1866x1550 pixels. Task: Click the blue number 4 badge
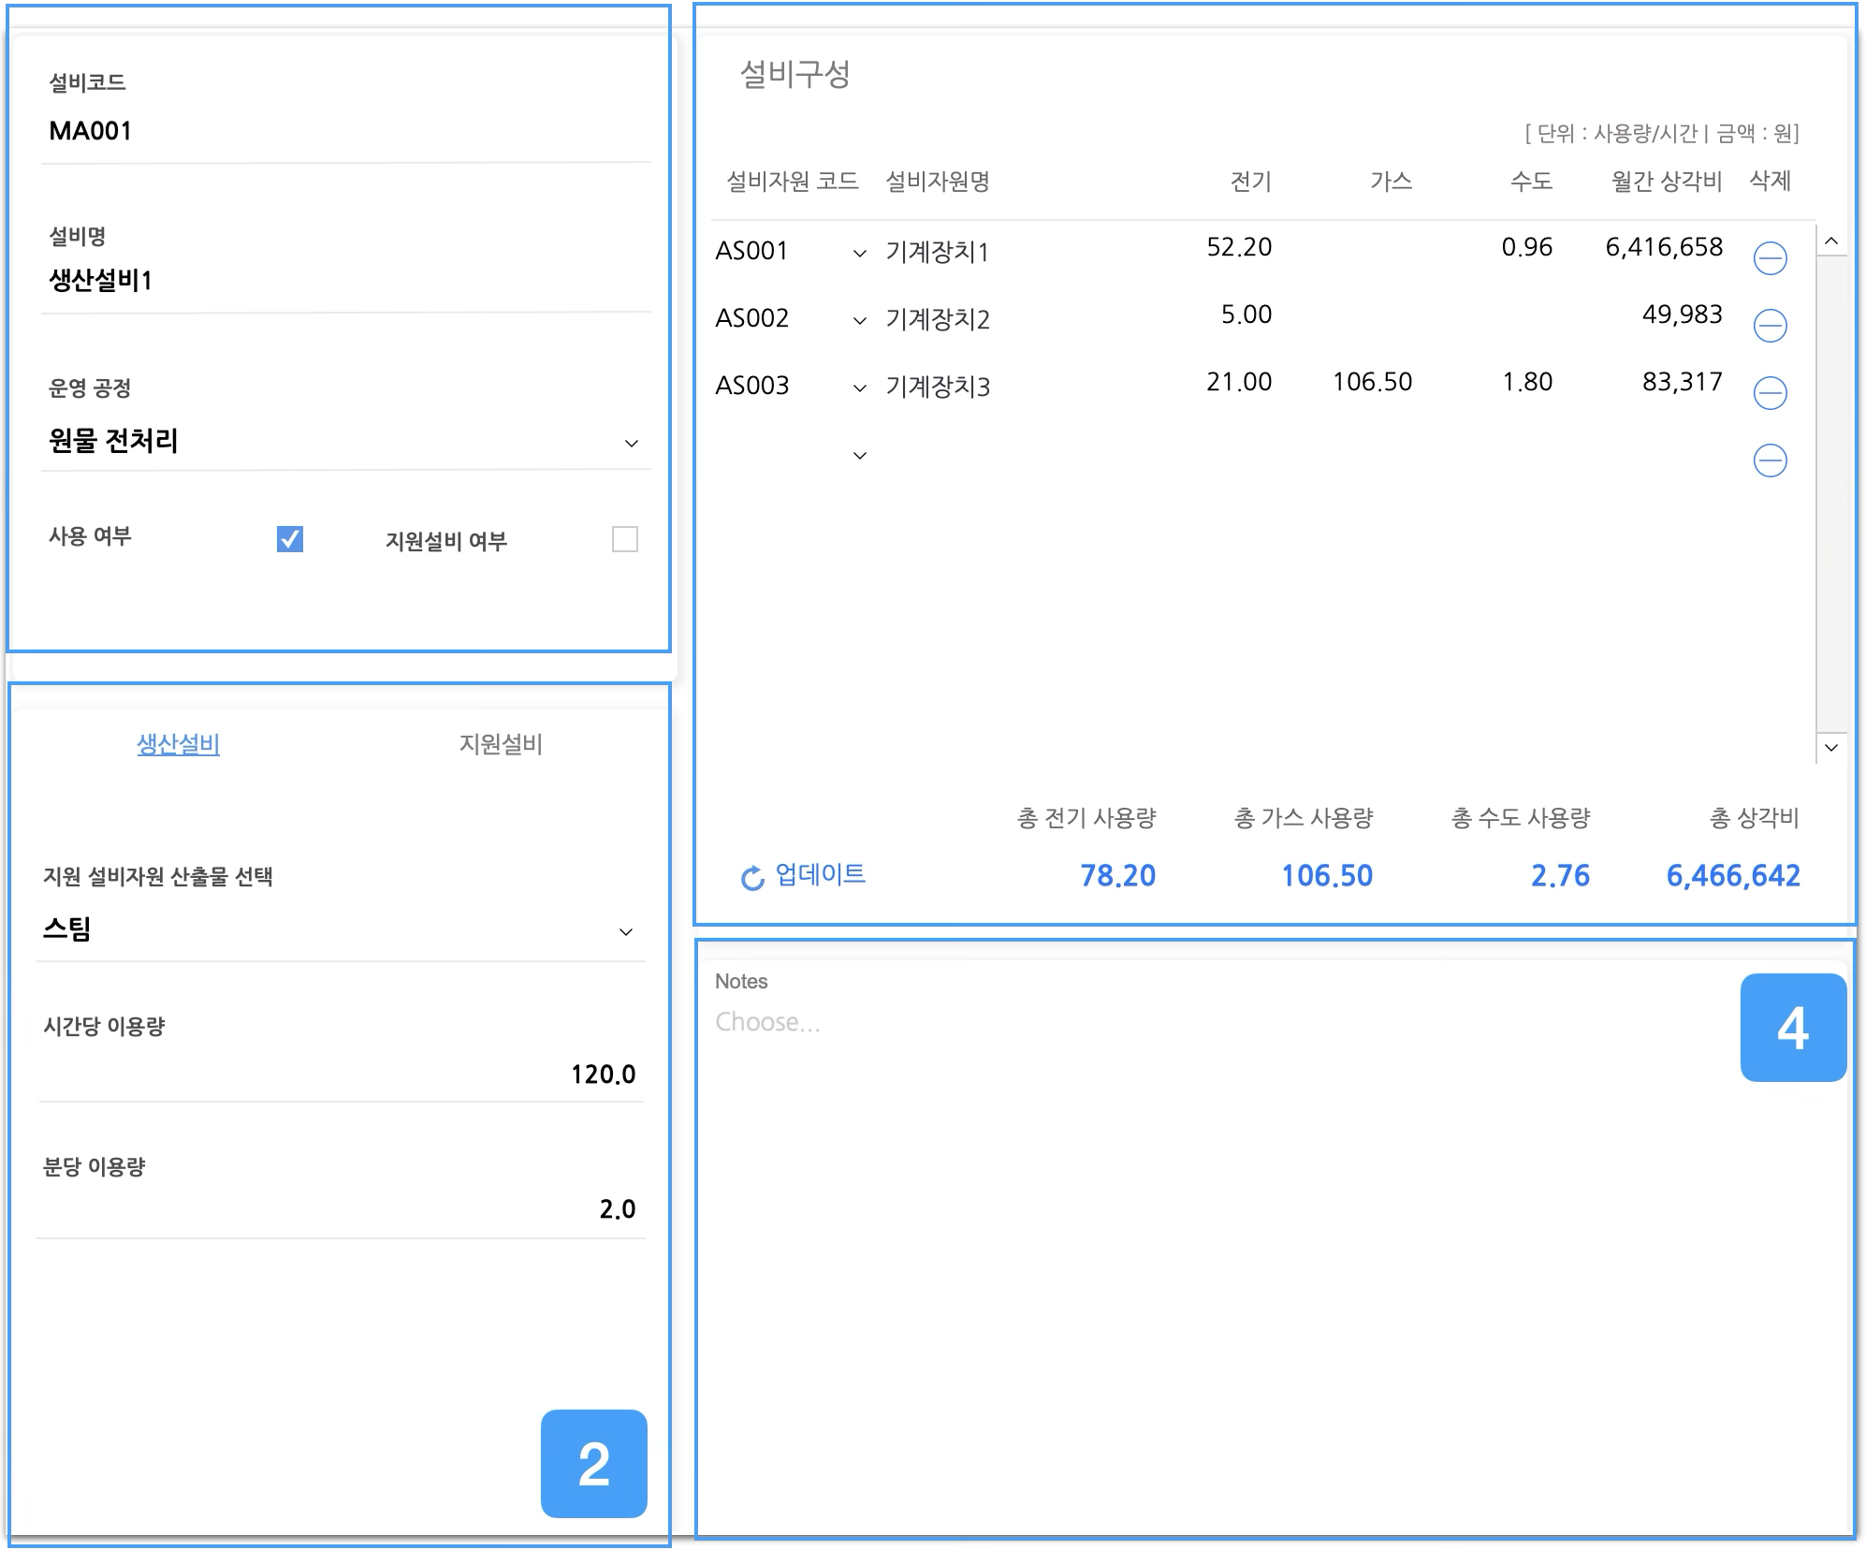(1792, 1028)
